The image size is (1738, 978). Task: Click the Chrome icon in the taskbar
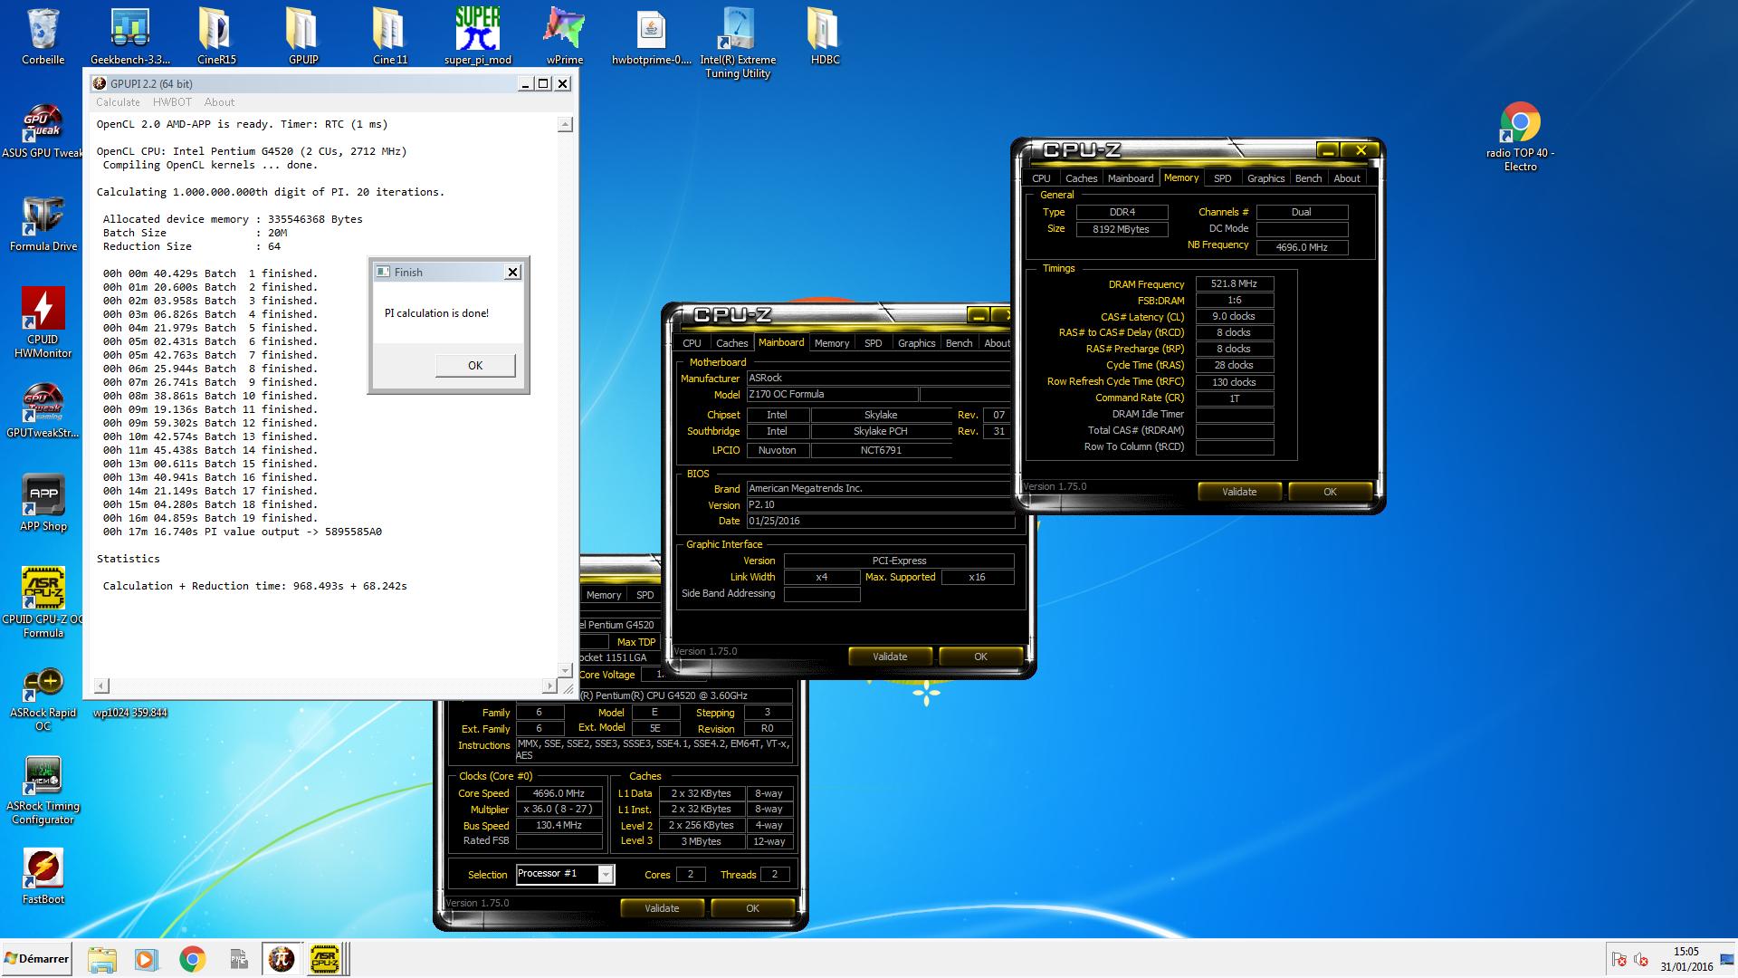(192, 959)
